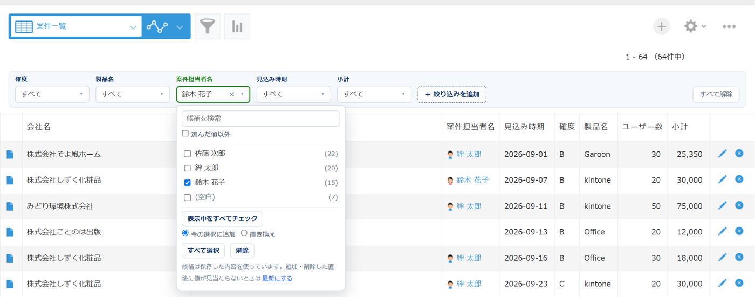Screen dimensions: 755x297
Task: Open record file icon for みどり環境株式会社
Action: tap(10, 206)
